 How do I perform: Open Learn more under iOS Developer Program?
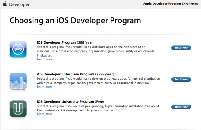[46, 59]
